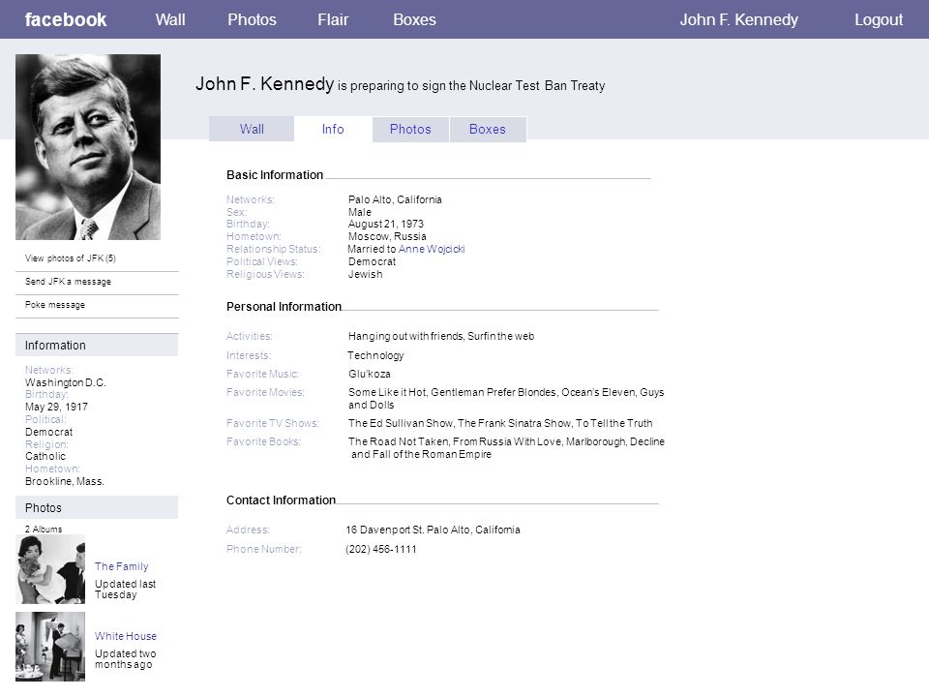Viewport: 929px width, 697px height.
Task: Click 'May 29, 1917' sidebar birthday
Action: click(56, 408)
